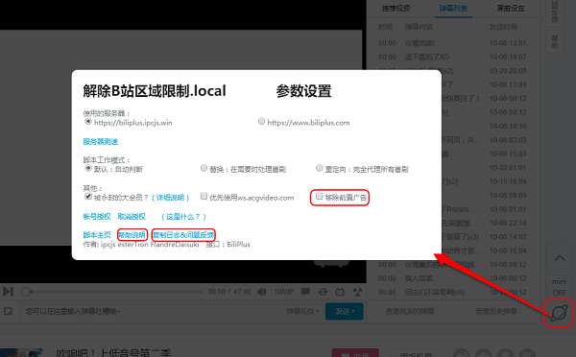Image resolution: width=576 pixels, height=357 pixels.
Task: Open the 1080P quality dropdown
Action: pyautogui.click(x=283, y=292)
